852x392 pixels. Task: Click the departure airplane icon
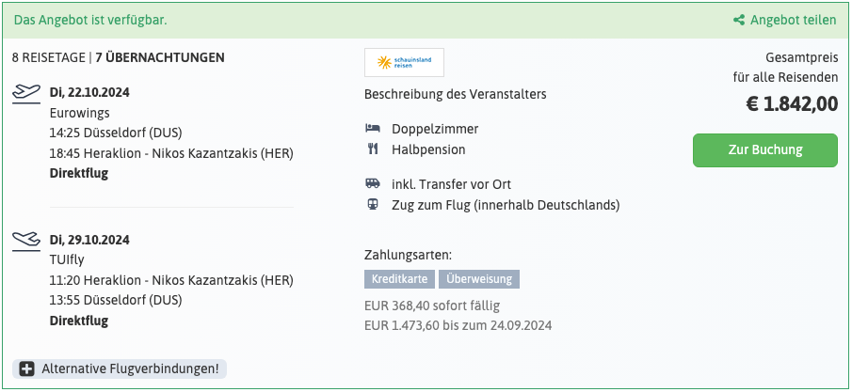click(26, 93)
